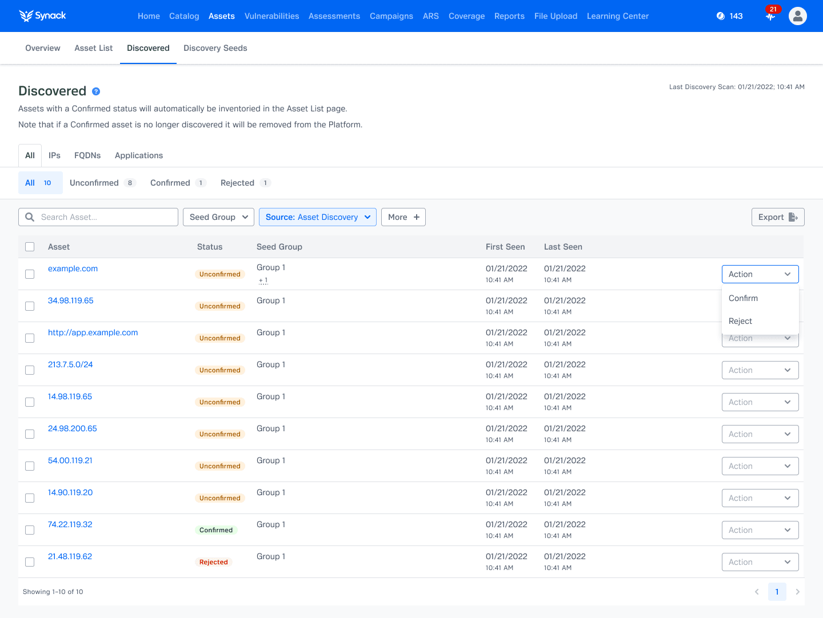Screen dimensions: 823x618
Task: Open the http://app.example.com asset link
Action: click(x=93, y=332)
